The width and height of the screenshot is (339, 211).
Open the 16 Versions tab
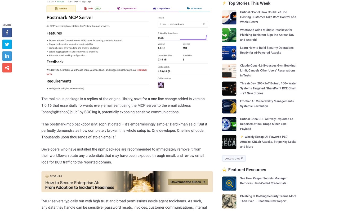click(194, 8)
